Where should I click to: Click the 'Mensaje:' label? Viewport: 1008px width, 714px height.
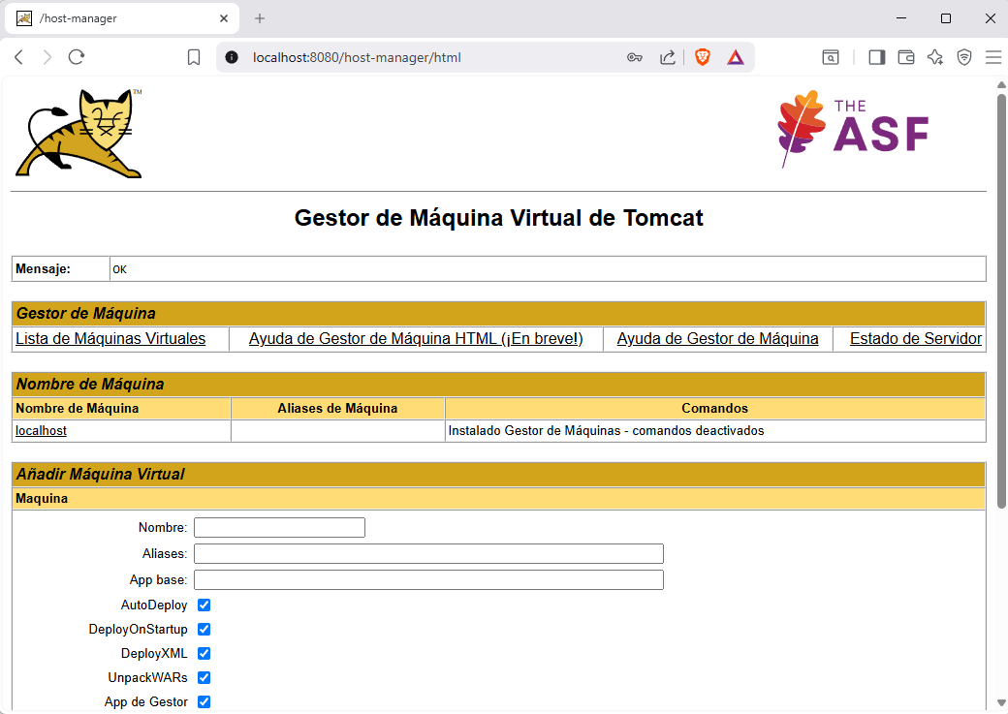coord(43,268)
